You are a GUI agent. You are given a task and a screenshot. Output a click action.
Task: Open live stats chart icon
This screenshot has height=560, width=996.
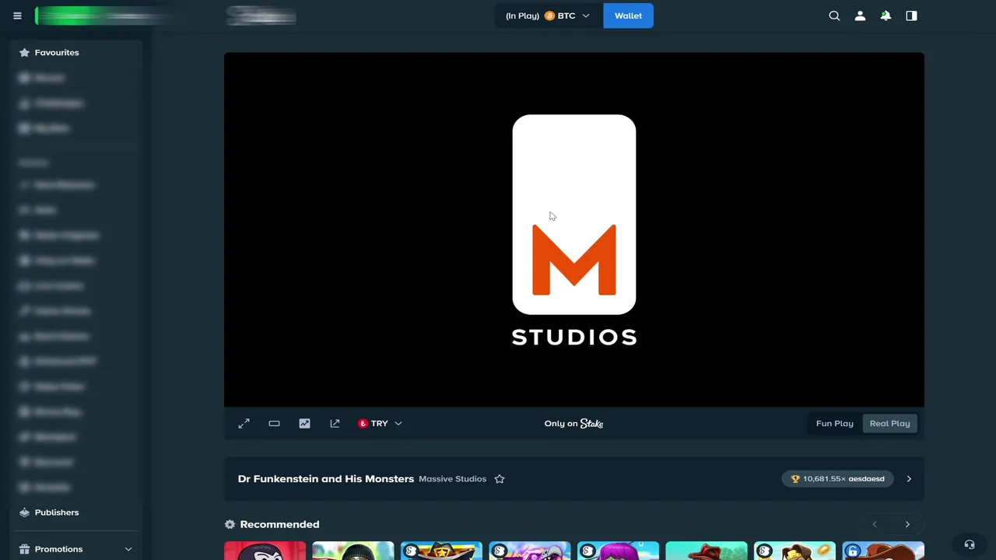304,424
